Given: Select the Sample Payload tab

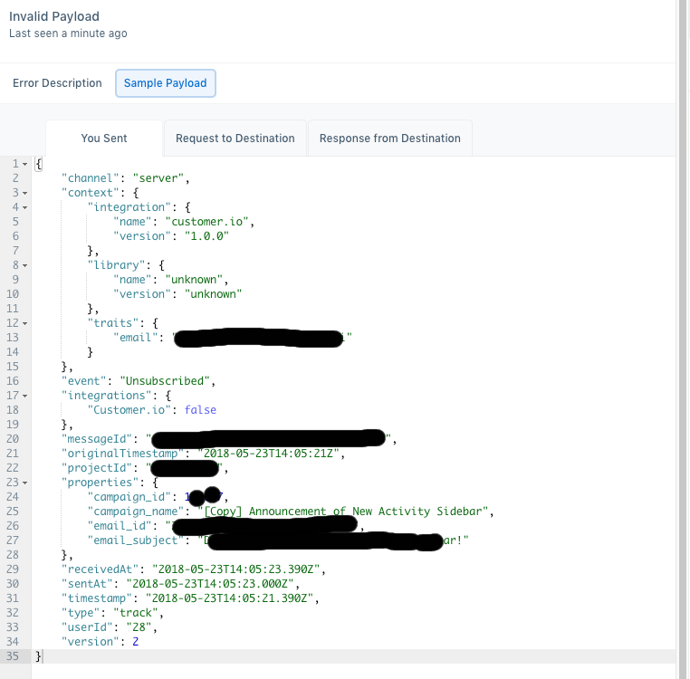Looking at the screenshot, I should click(166, 83).
